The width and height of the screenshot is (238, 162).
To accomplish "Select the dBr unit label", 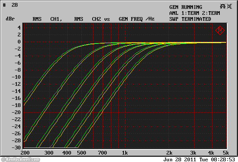I will [10, 19].
